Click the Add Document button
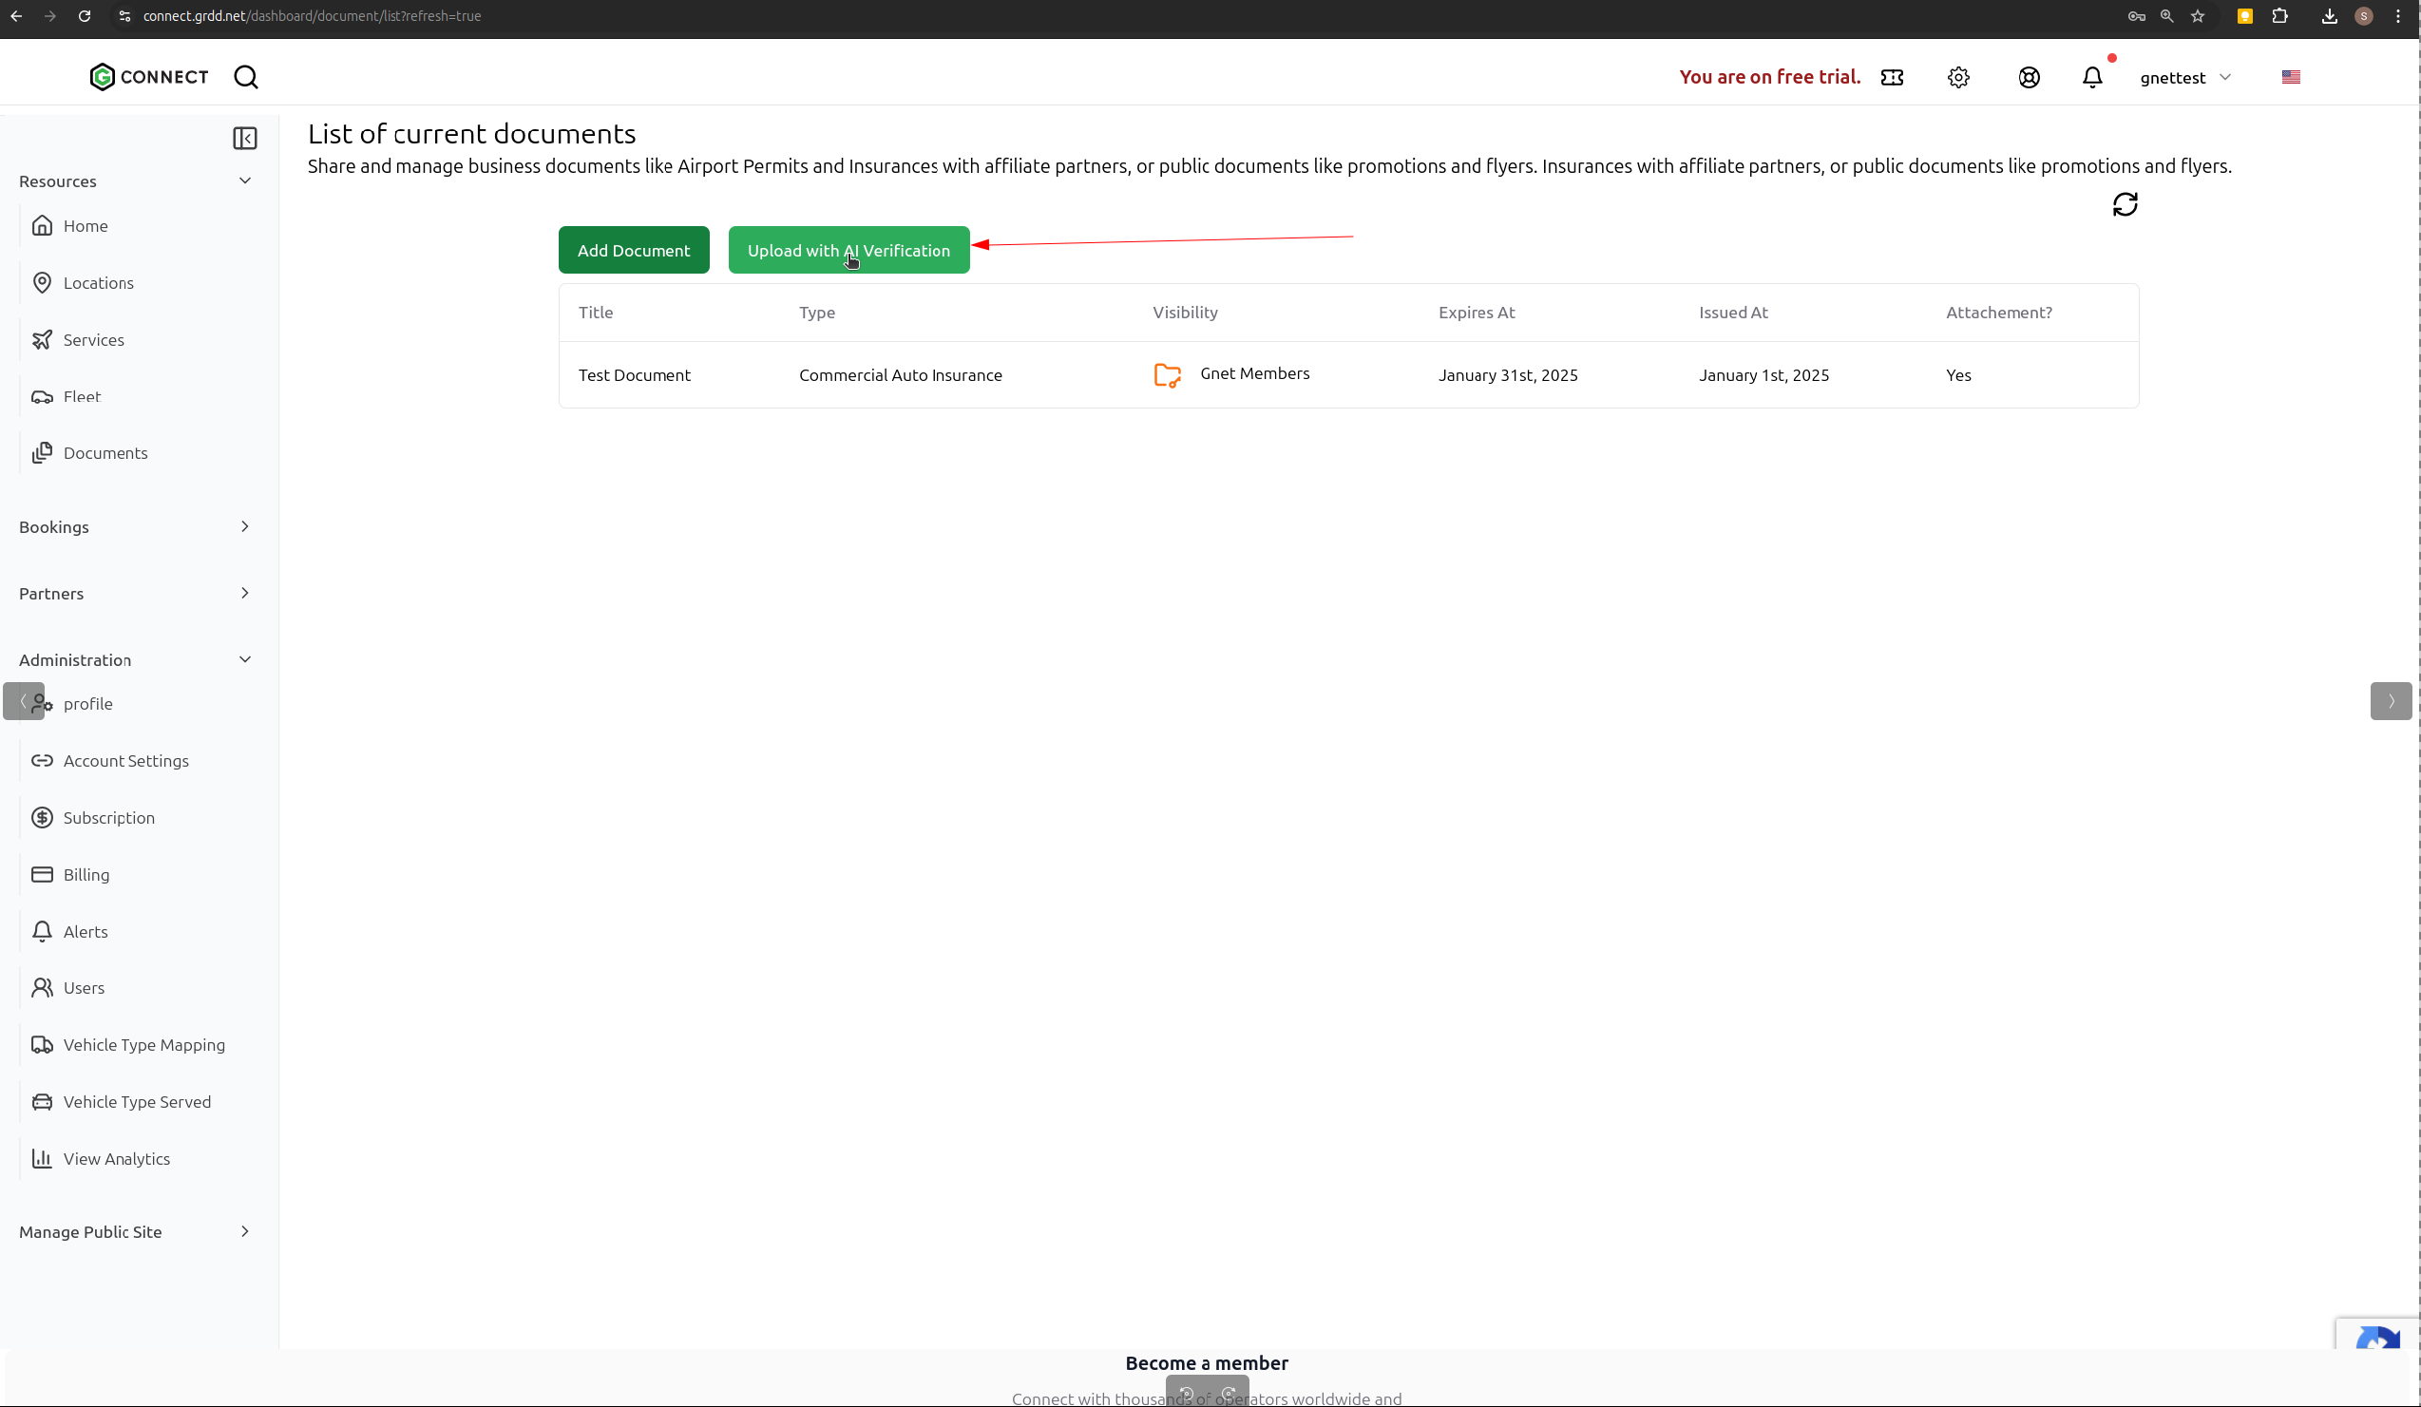The height and width of the screenshot is (1407, 2421). (x=633, y=251)
